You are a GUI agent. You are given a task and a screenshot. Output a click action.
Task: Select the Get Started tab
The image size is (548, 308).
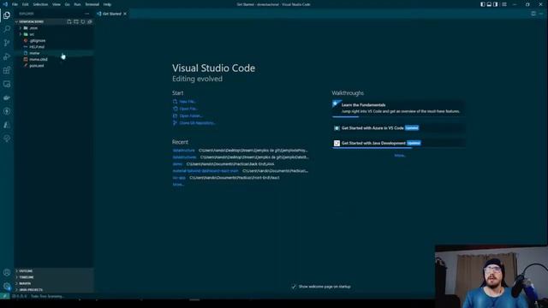point(111,14)
